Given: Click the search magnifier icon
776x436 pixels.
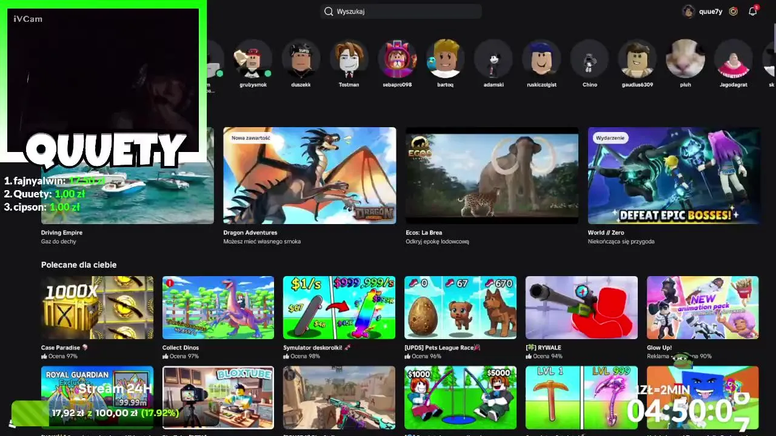Looking at the screenshot, I should coord(329,12).
